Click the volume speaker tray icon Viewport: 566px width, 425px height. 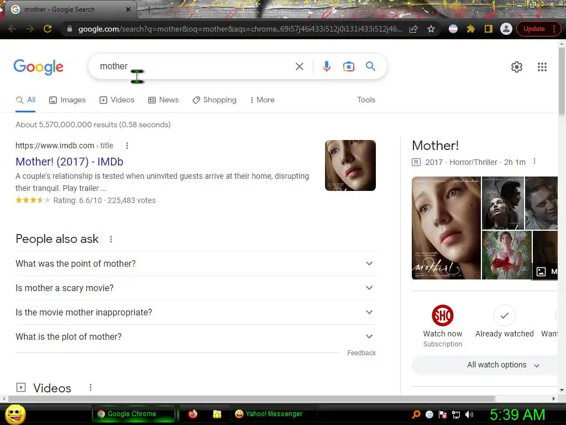pyautogui.click(x=469, y=414)
